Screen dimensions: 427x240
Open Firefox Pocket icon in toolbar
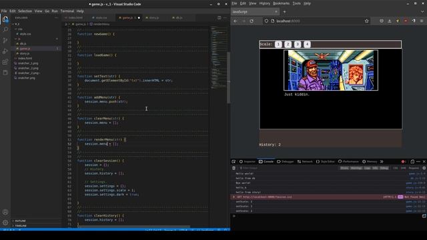[382, 21]
